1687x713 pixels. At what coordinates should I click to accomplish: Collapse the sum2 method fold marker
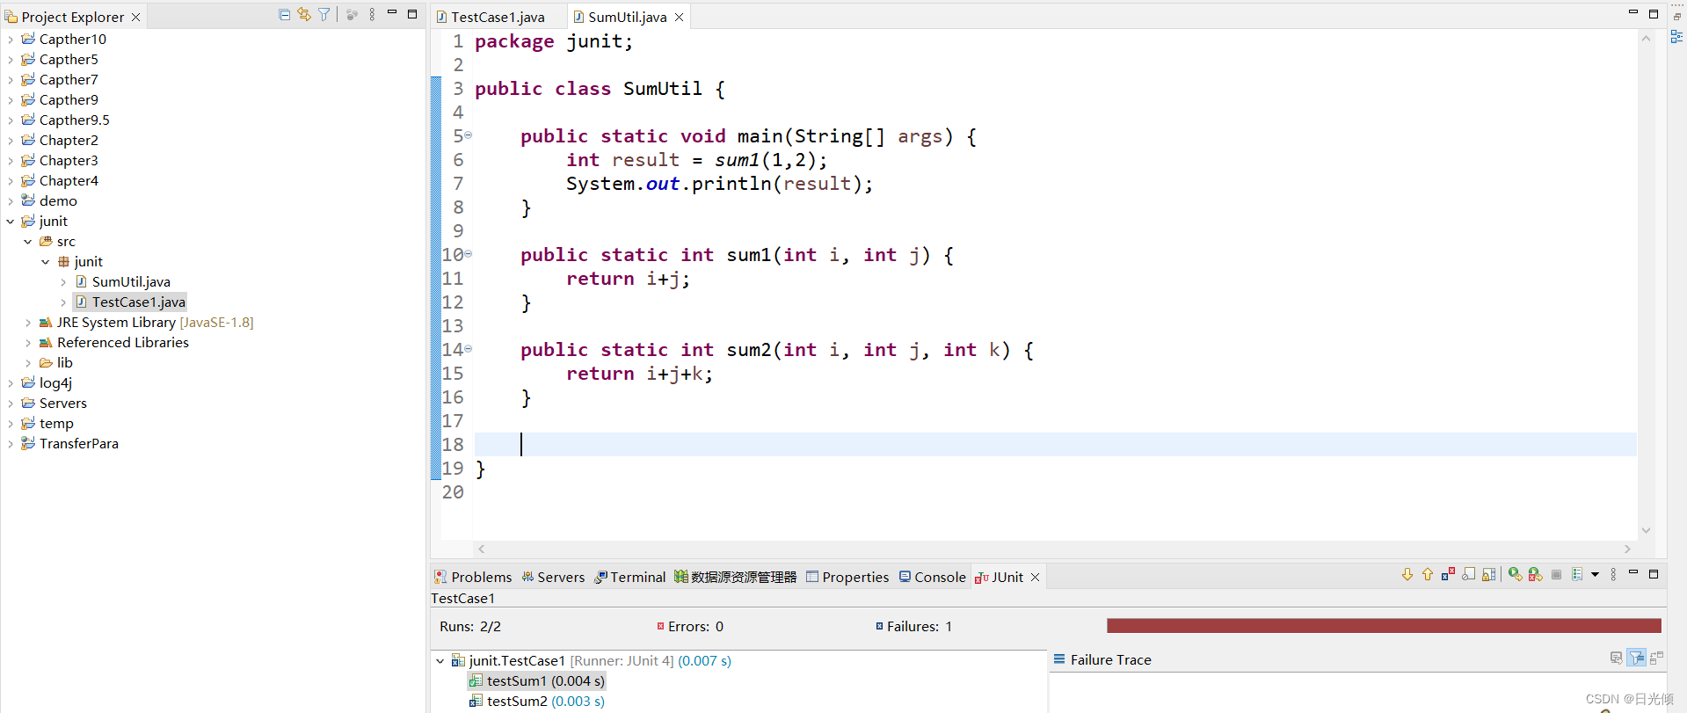(x=468, y=349)
